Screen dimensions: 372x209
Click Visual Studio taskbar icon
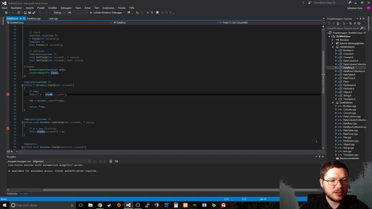point(128,205)
